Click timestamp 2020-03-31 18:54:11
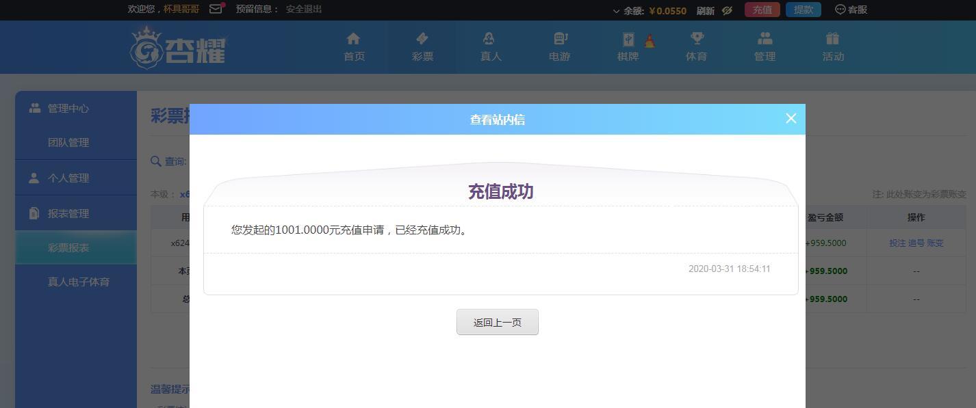Image resolution: width=976 pixels, height=408 pixels. click(730, 269)
